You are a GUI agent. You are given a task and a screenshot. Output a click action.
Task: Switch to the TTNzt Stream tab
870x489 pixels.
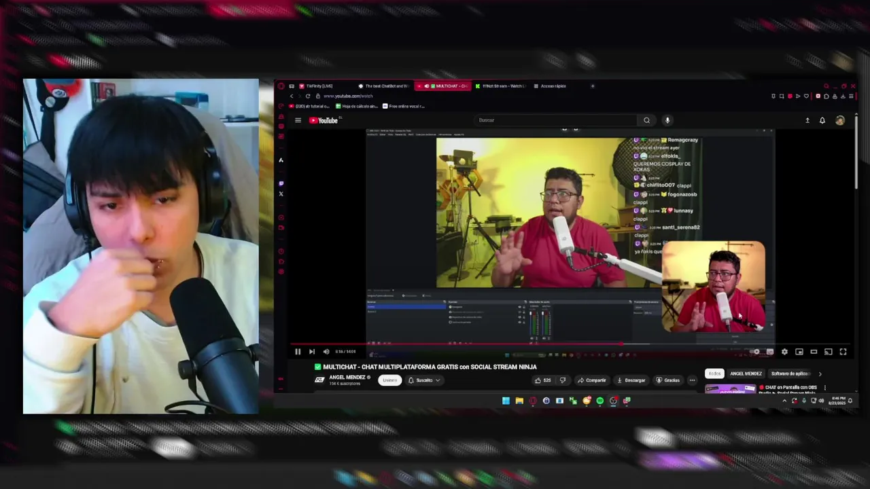(x=501, y=86)
